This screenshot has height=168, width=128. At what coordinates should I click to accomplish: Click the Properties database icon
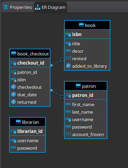(6, 7)
